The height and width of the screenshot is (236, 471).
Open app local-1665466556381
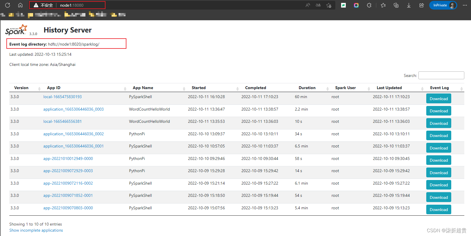point(62,121)
